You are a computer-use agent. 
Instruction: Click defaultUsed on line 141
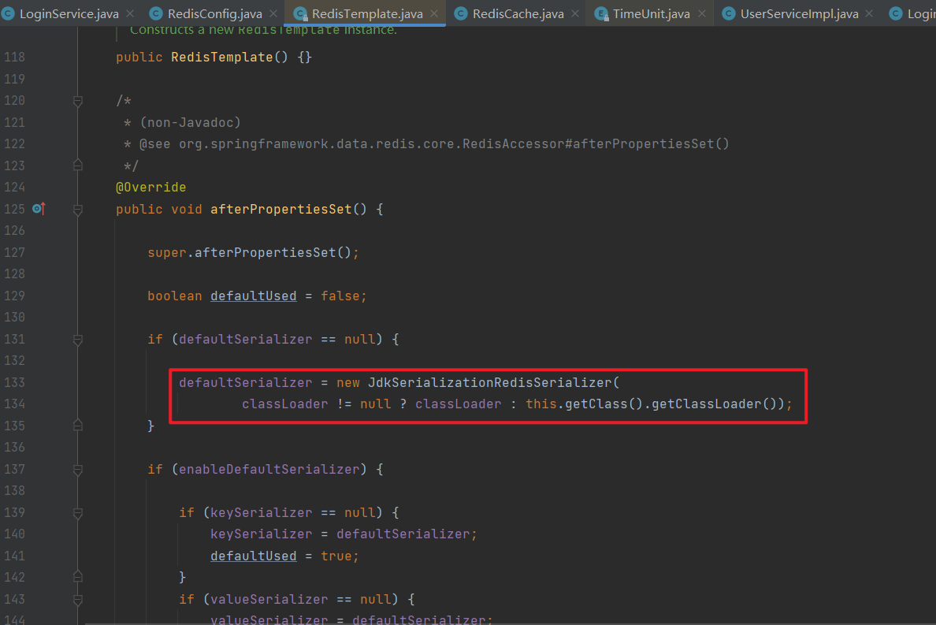[x=253, y=556]
